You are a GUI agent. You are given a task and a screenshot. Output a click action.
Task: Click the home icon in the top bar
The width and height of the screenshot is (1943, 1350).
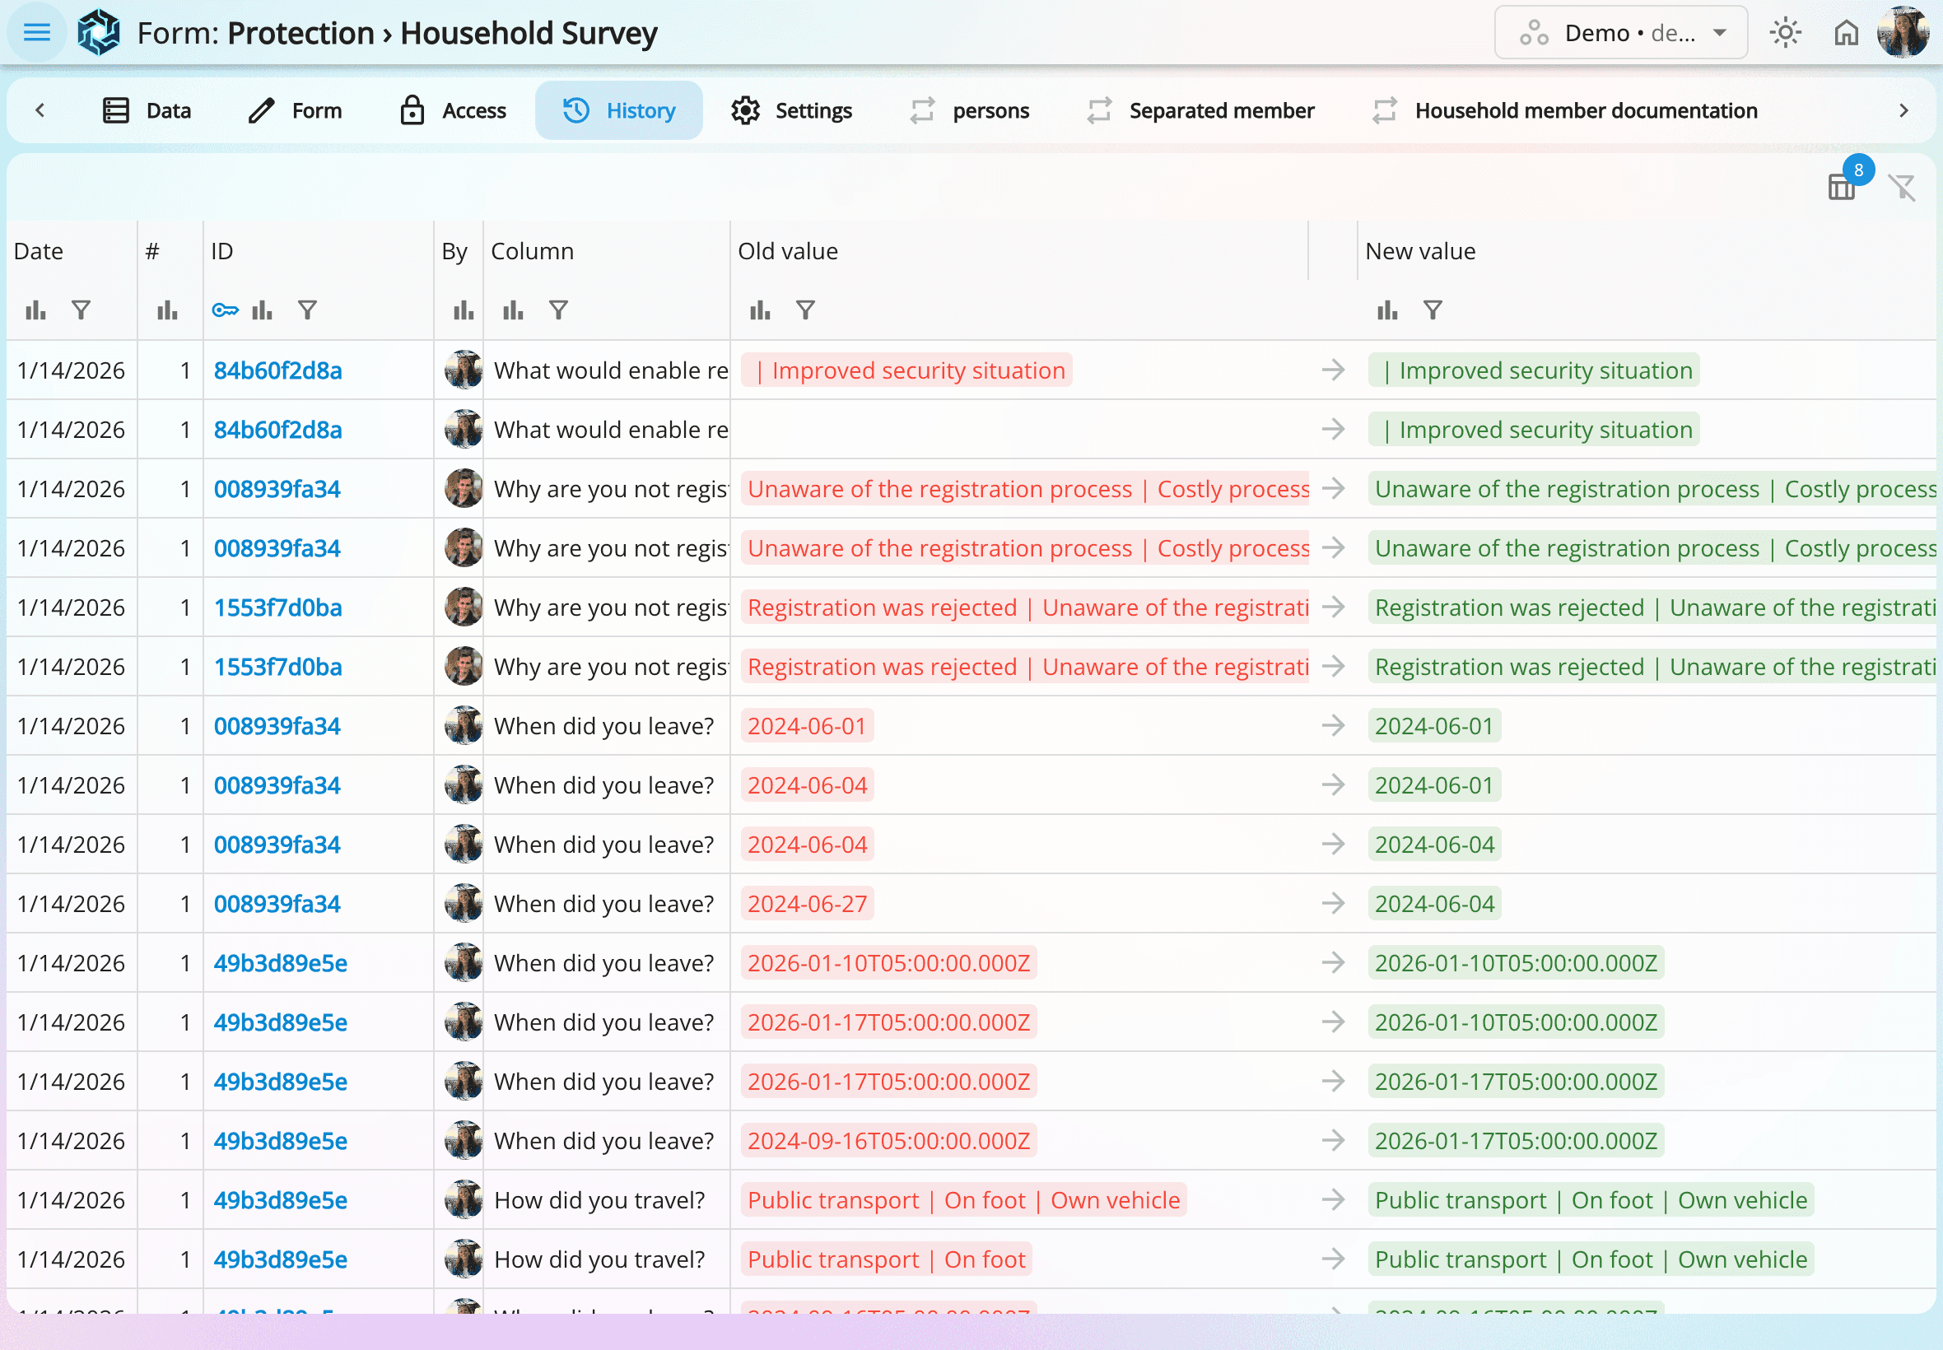point(1846,31)
